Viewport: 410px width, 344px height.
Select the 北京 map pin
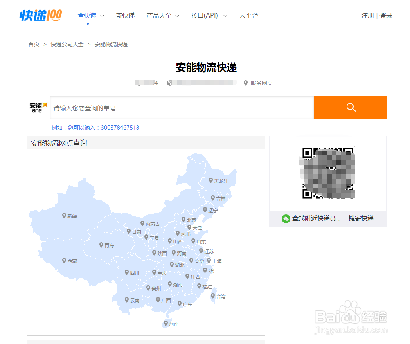pos(183,220)
